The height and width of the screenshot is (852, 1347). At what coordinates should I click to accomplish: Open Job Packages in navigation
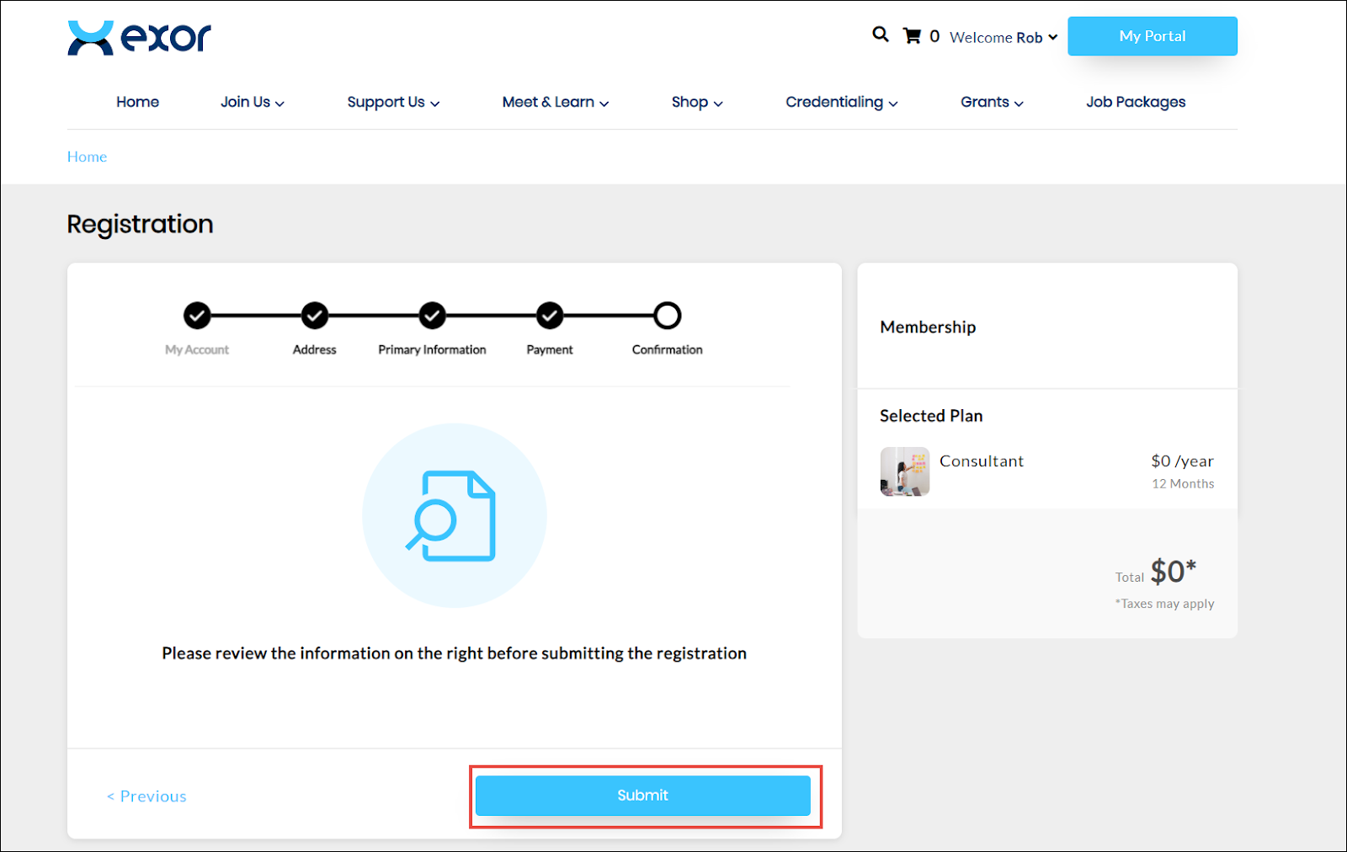tap(1135, 102)
